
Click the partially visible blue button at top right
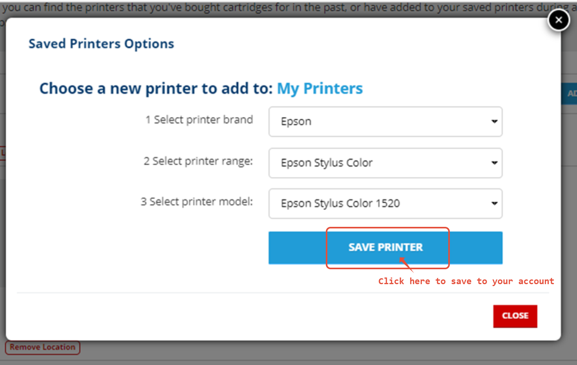[572, 94]
